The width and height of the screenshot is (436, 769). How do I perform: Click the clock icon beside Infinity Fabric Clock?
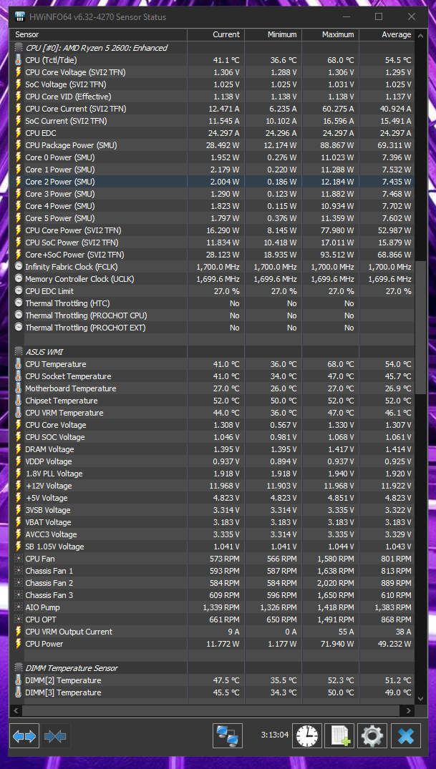[x=18, y=267]
